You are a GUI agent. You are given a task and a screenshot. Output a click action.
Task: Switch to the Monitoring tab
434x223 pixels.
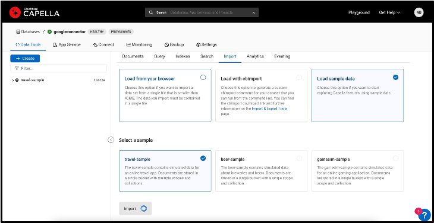(x=139, y=44)
